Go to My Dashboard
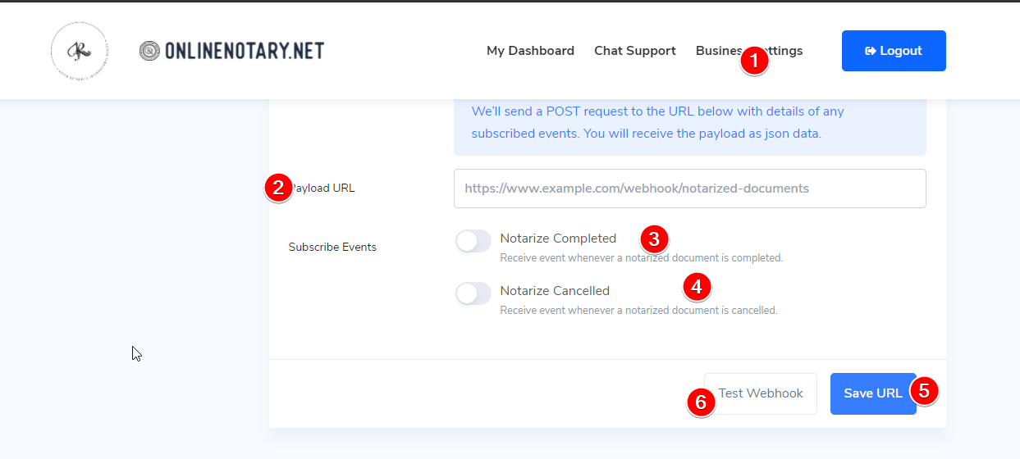The image size is (1020, 459). click(530, 51)
